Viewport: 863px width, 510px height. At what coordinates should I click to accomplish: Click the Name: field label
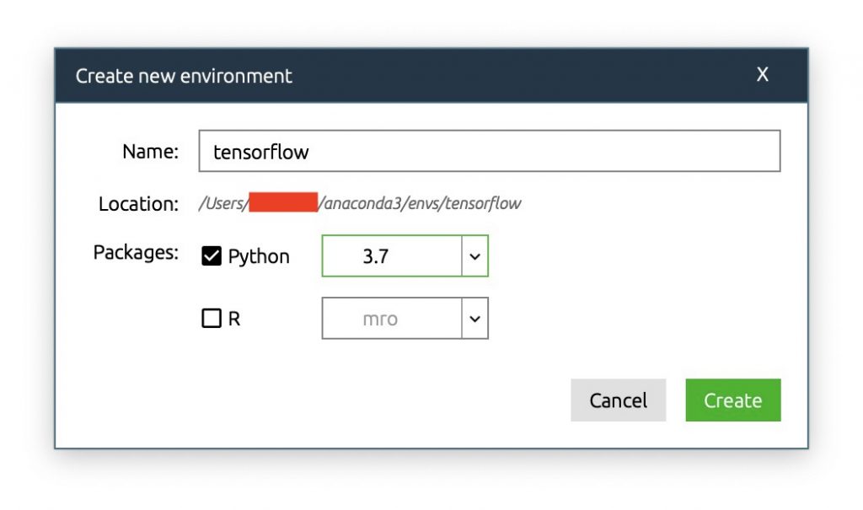point(150,151)
